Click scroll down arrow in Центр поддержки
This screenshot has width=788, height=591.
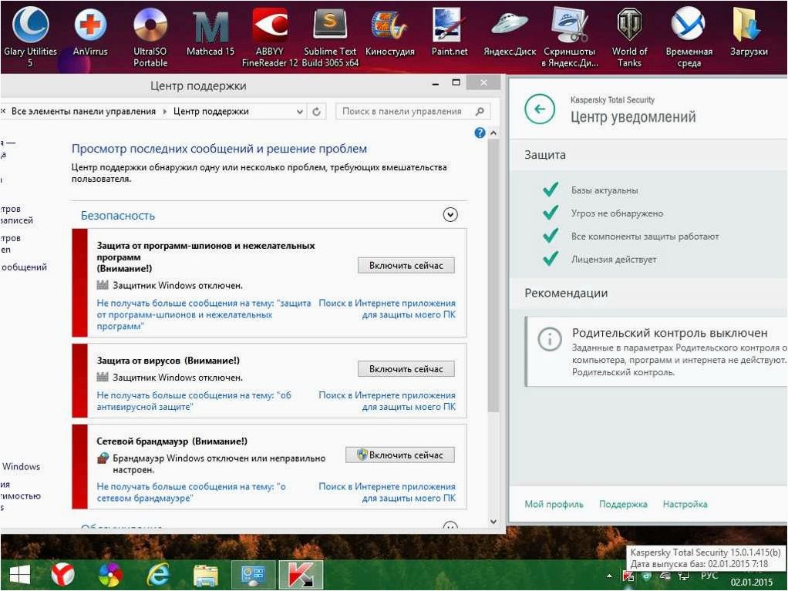[x=493, y=522]
